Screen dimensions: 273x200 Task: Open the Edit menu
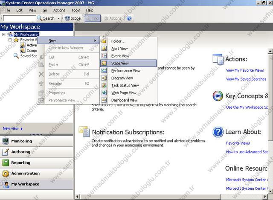coord(19,10)
